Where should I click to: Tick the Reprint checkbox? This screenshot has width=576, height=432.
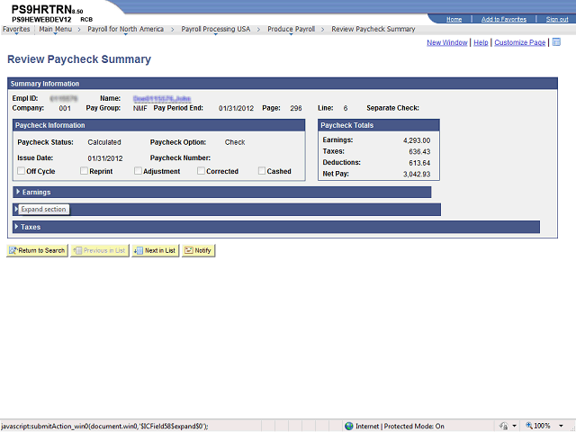[84, 171]
